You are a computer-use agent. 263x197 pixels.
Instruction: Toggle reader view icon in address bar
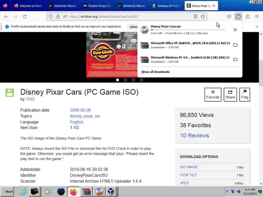coord(195,16)
